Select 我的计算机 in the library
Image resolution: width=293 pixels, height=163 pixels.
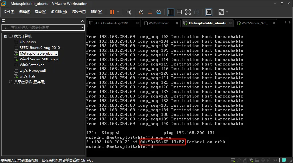click(x=23, y=36)
